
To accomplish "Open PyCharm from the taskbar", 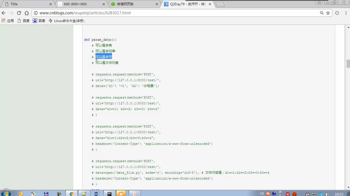I will click(x=109, y=194).
